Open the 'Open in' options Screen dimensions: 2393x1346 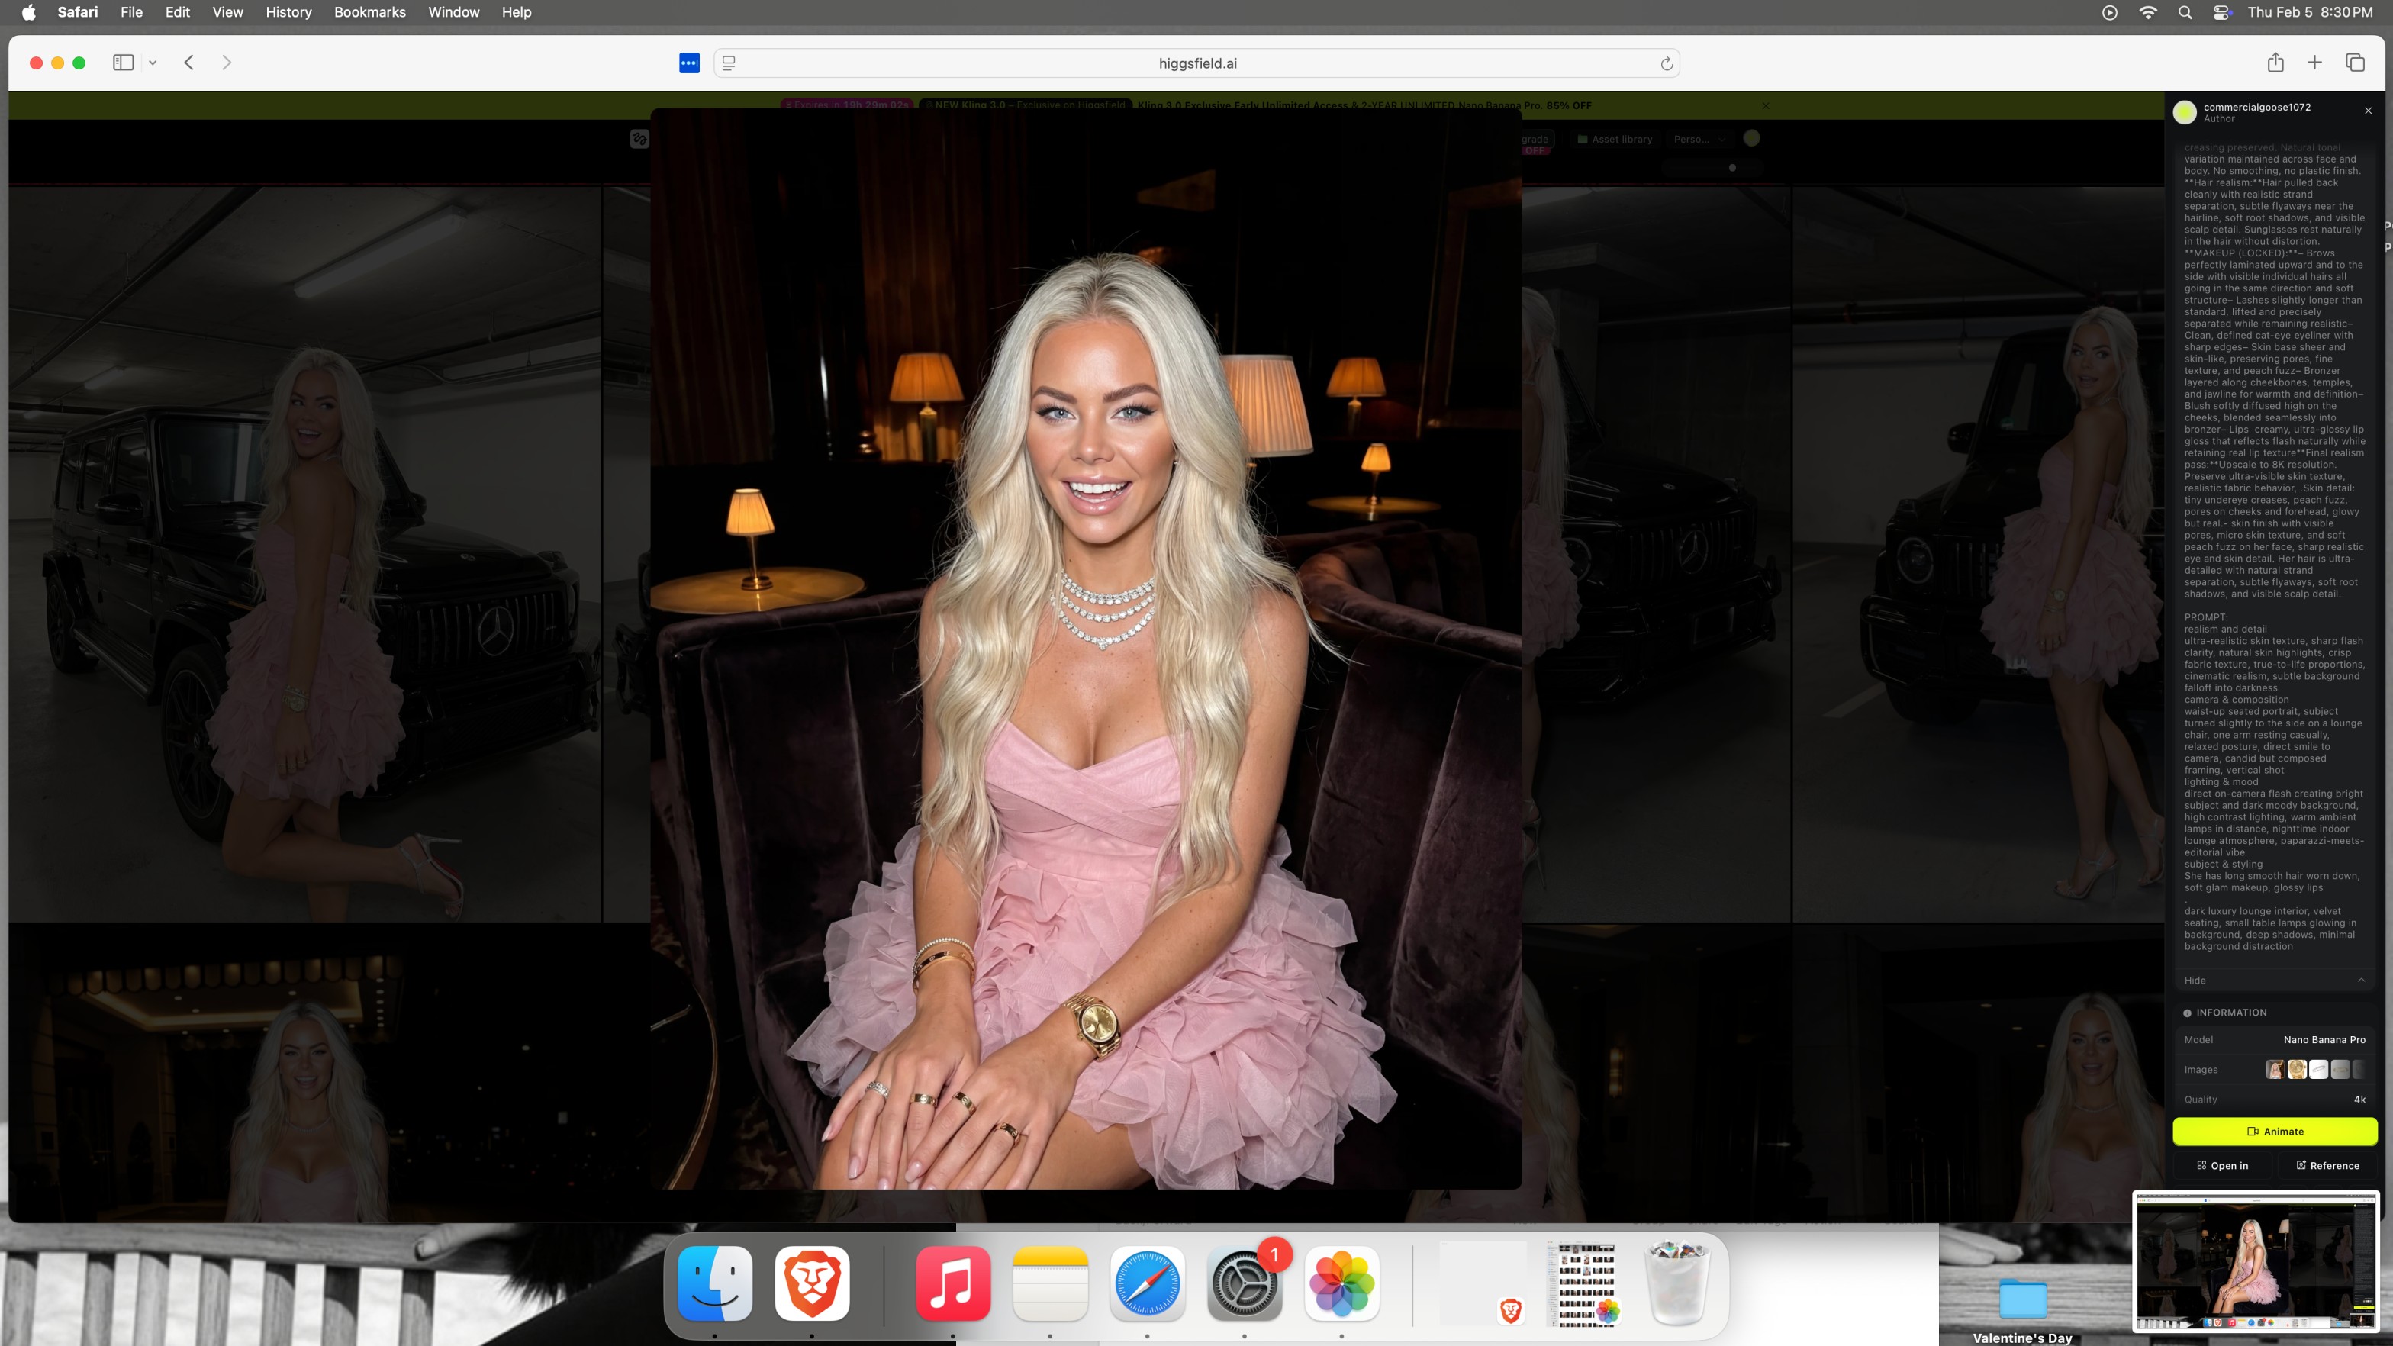pos(2222,1165)
